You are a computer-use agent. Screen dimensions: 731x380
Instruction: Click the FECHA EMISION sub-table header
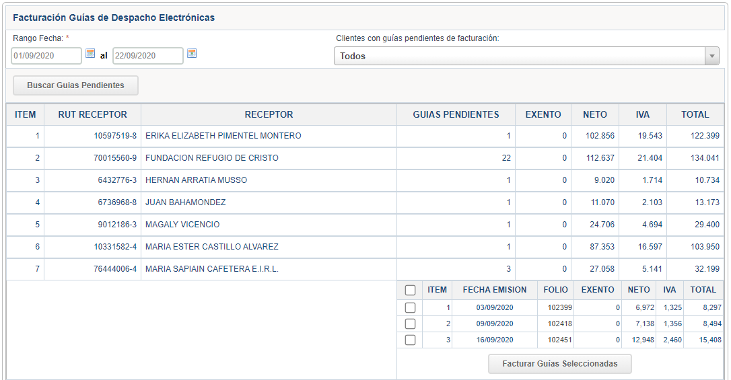[x=494, y=291]
